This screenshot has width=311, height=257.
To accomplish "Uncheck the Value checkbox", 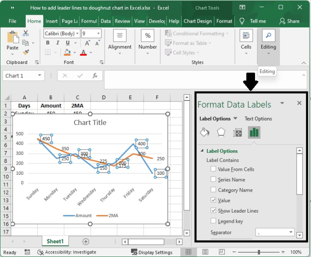I will (x=213, y=200).
